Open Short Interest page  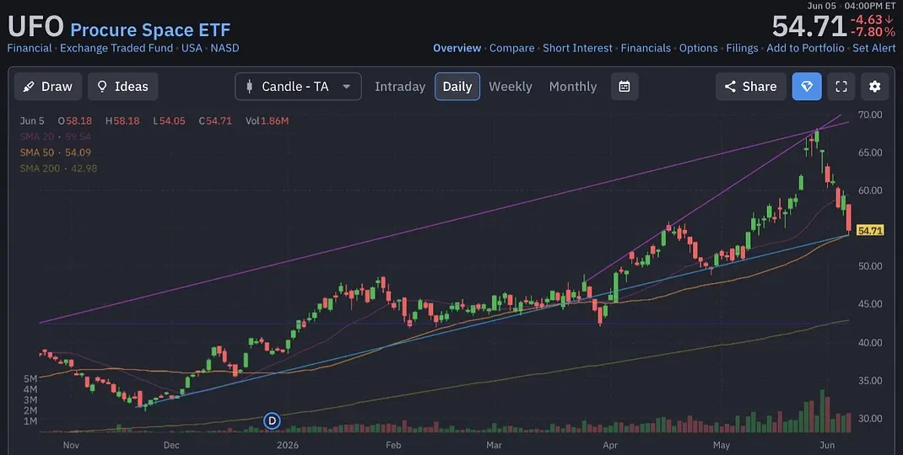[577, 48]
